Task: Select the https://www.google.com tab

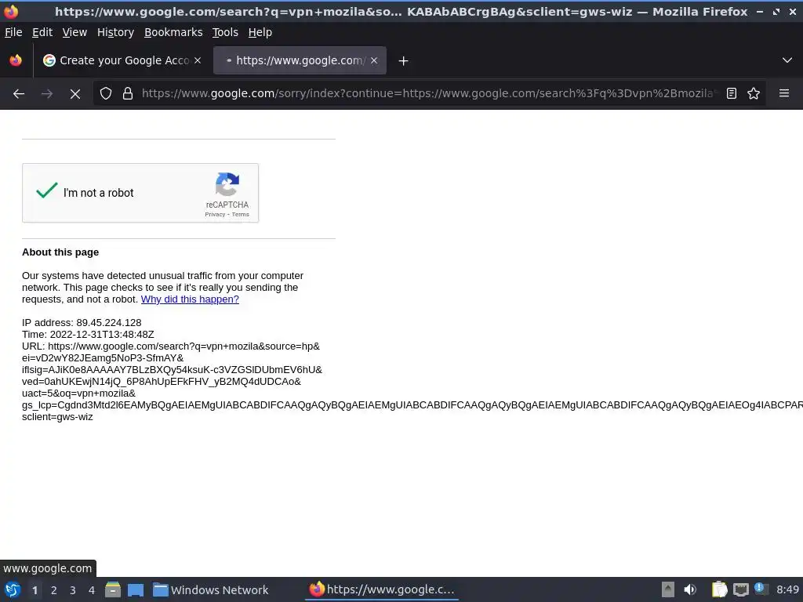Action: 300,60
